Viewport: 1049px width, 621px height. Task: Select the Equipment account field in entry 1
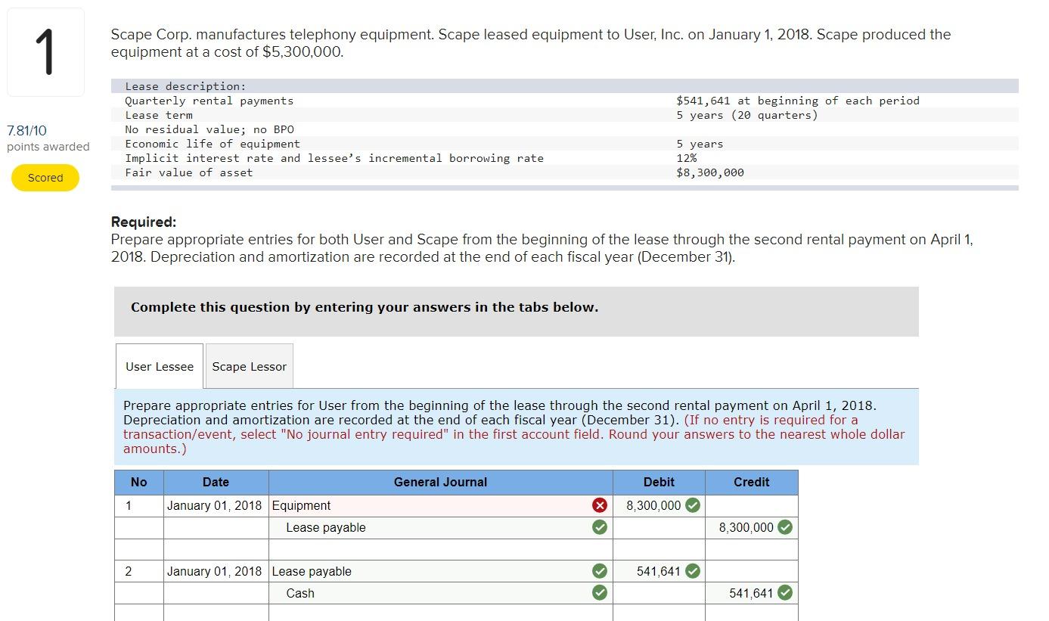pos(440,505)
